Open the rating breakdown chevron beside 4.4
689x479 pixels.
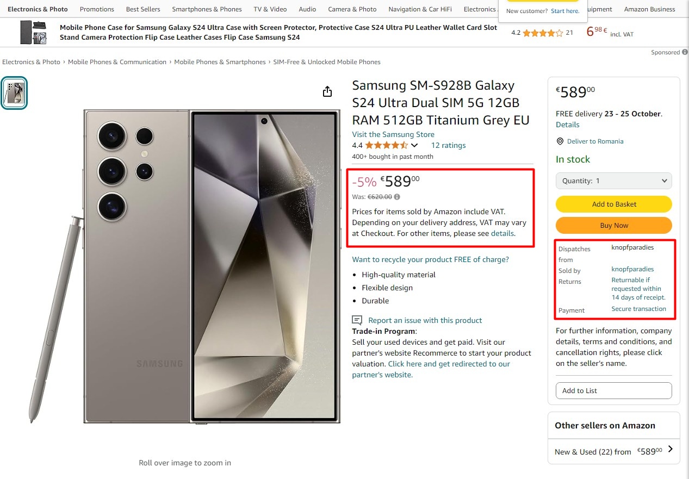414,145
